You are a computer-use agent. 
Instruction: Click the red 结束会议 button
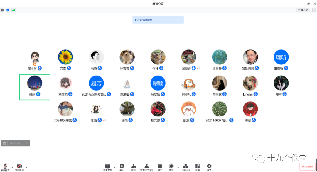coord(308,167)
